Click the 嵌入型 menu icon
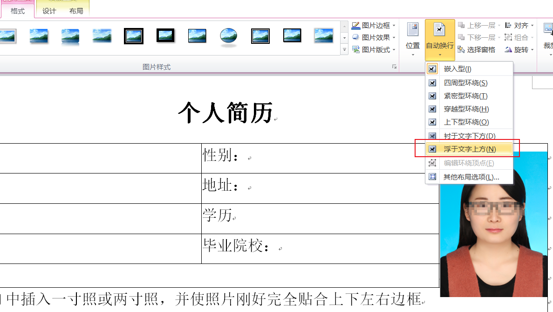The width and height of the screenshot is (553, 312). 432,69
